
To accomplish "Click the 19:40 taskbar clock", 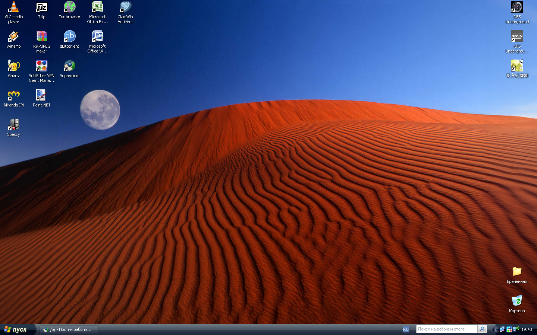I will [x=527, y=329].
